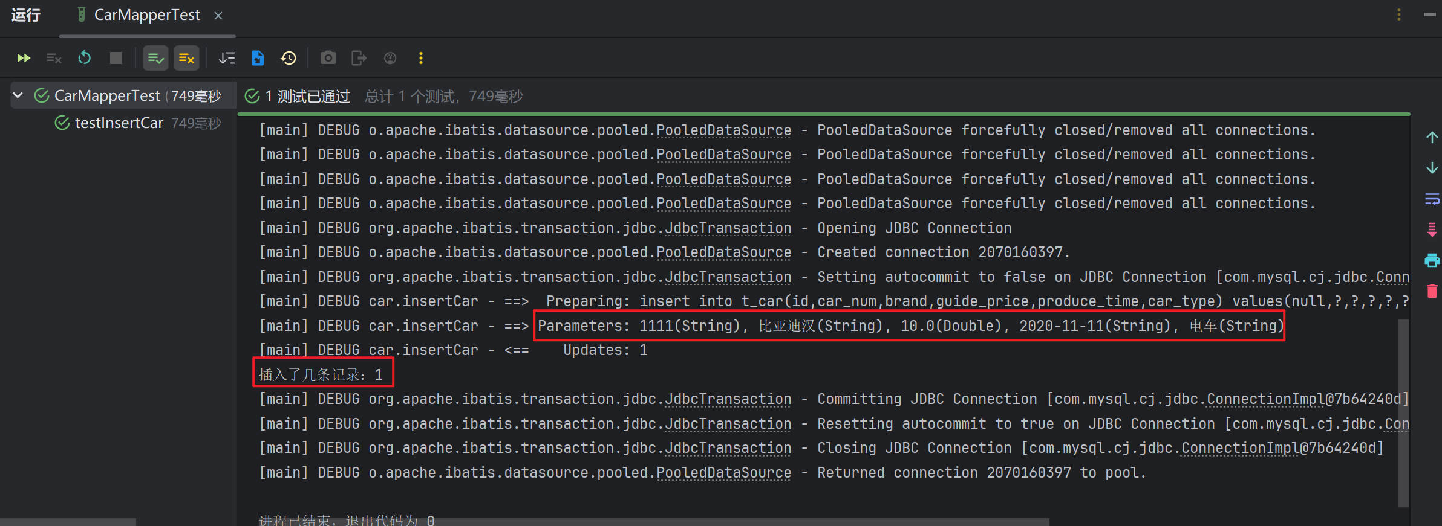Toggle soft-wrap in console output
The height and width of the screenshot is (526, 1442).
tap(1432, 199)
